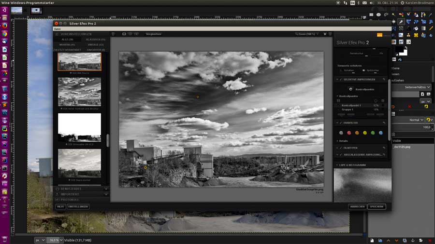Toggle the FILMTYPEN checkmark
Image resolution: width=435 pixels, height=244 pixels.
coord(341,148)
